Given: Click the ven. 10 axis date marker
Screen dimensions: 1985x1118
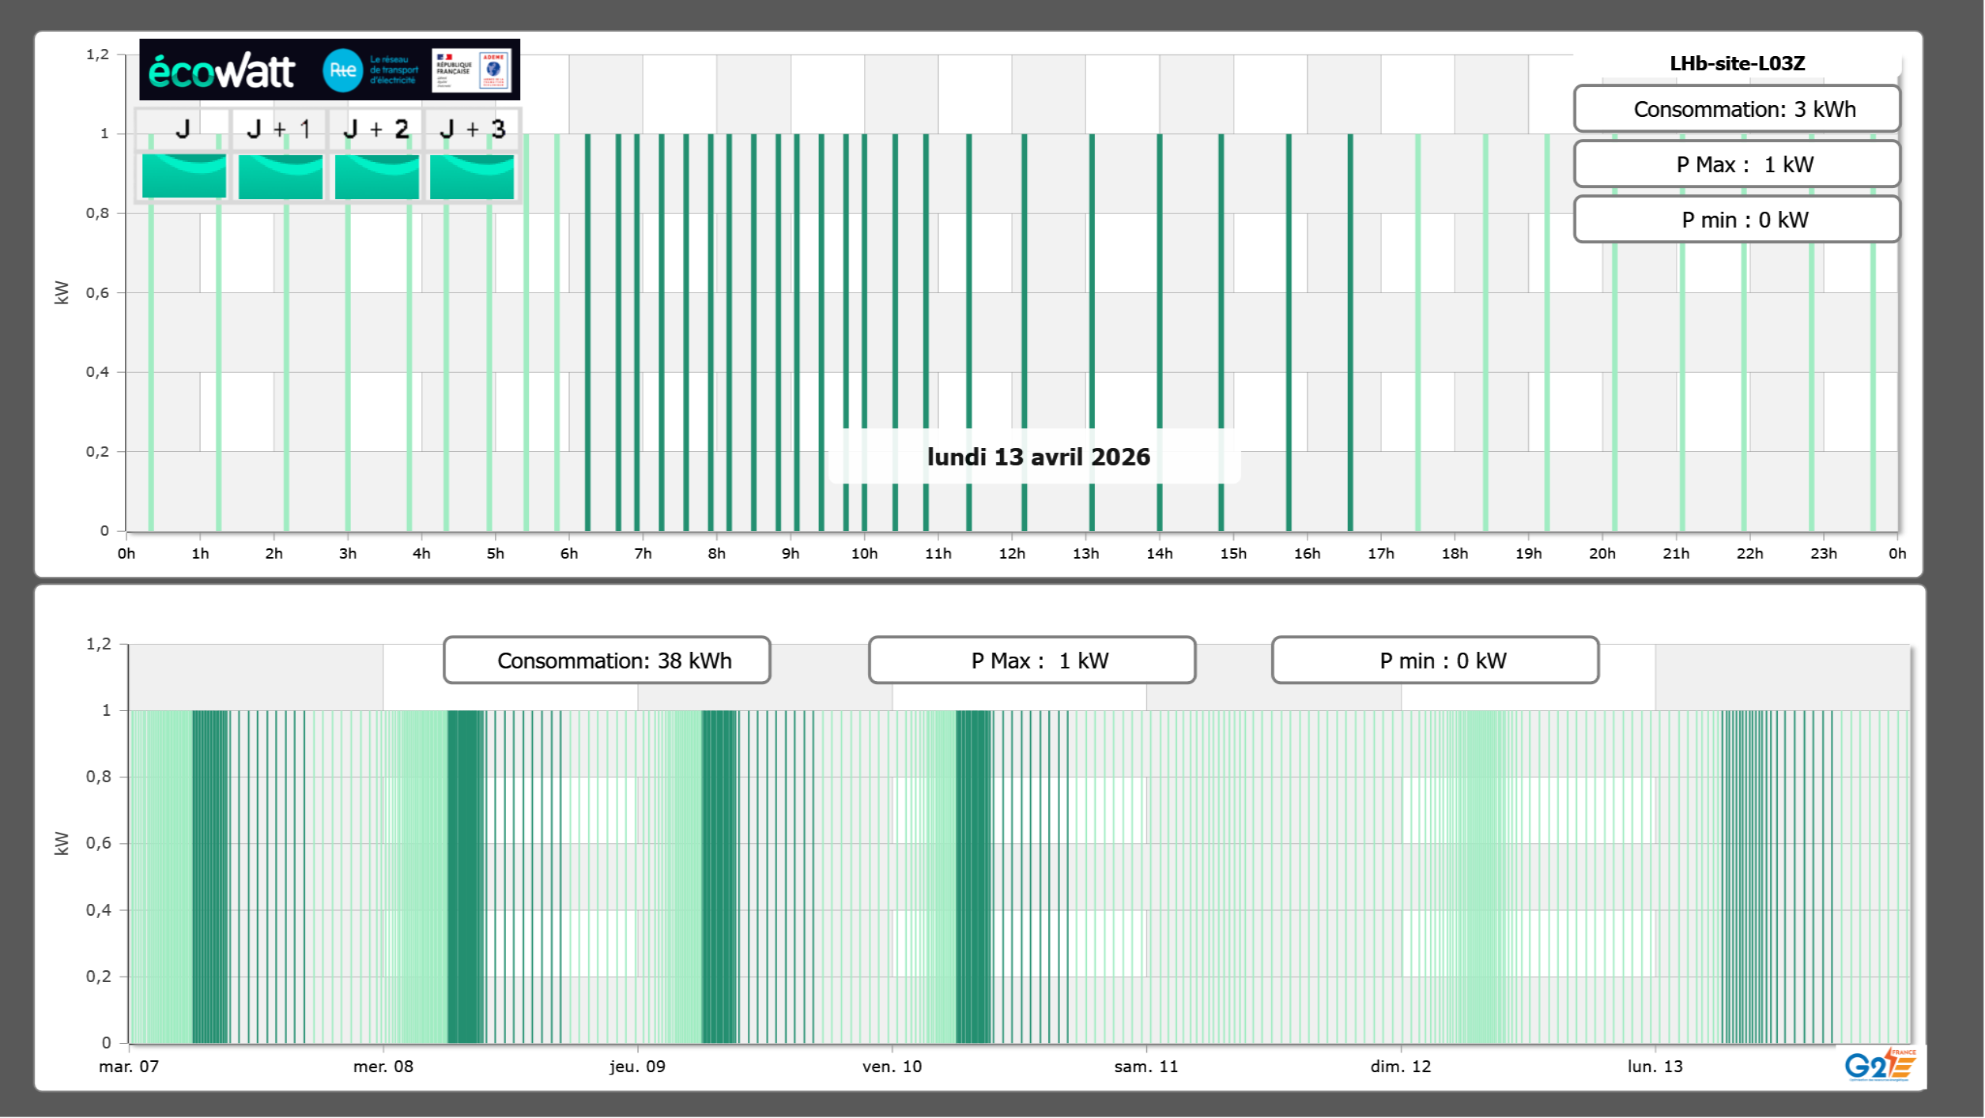Looking at the screenshot, I should point(892,1067).
